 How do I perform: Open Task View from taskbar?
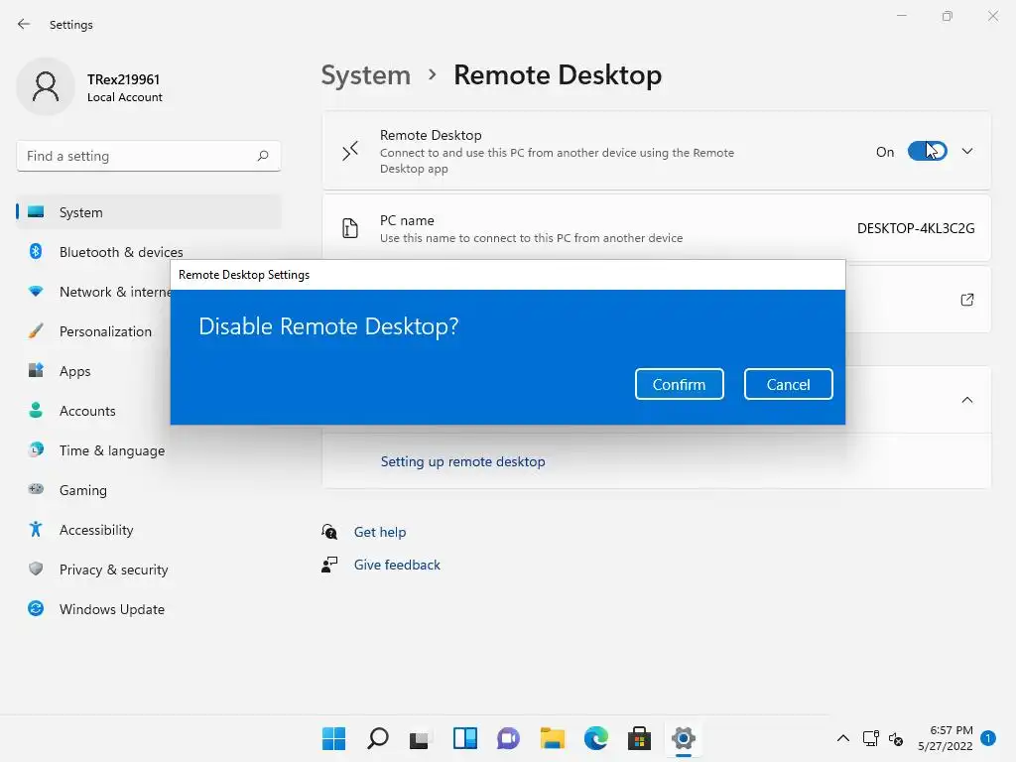tap(421, 738)
